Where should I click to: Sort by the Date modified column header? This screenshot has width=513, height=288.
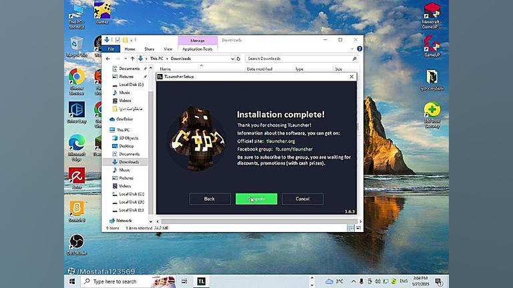pos(259,69)
